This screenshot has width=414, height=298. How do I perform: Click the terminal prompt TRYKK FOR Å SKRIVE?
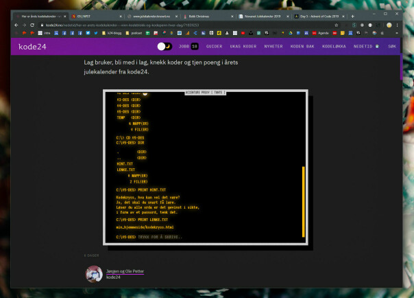coord(160,237)
